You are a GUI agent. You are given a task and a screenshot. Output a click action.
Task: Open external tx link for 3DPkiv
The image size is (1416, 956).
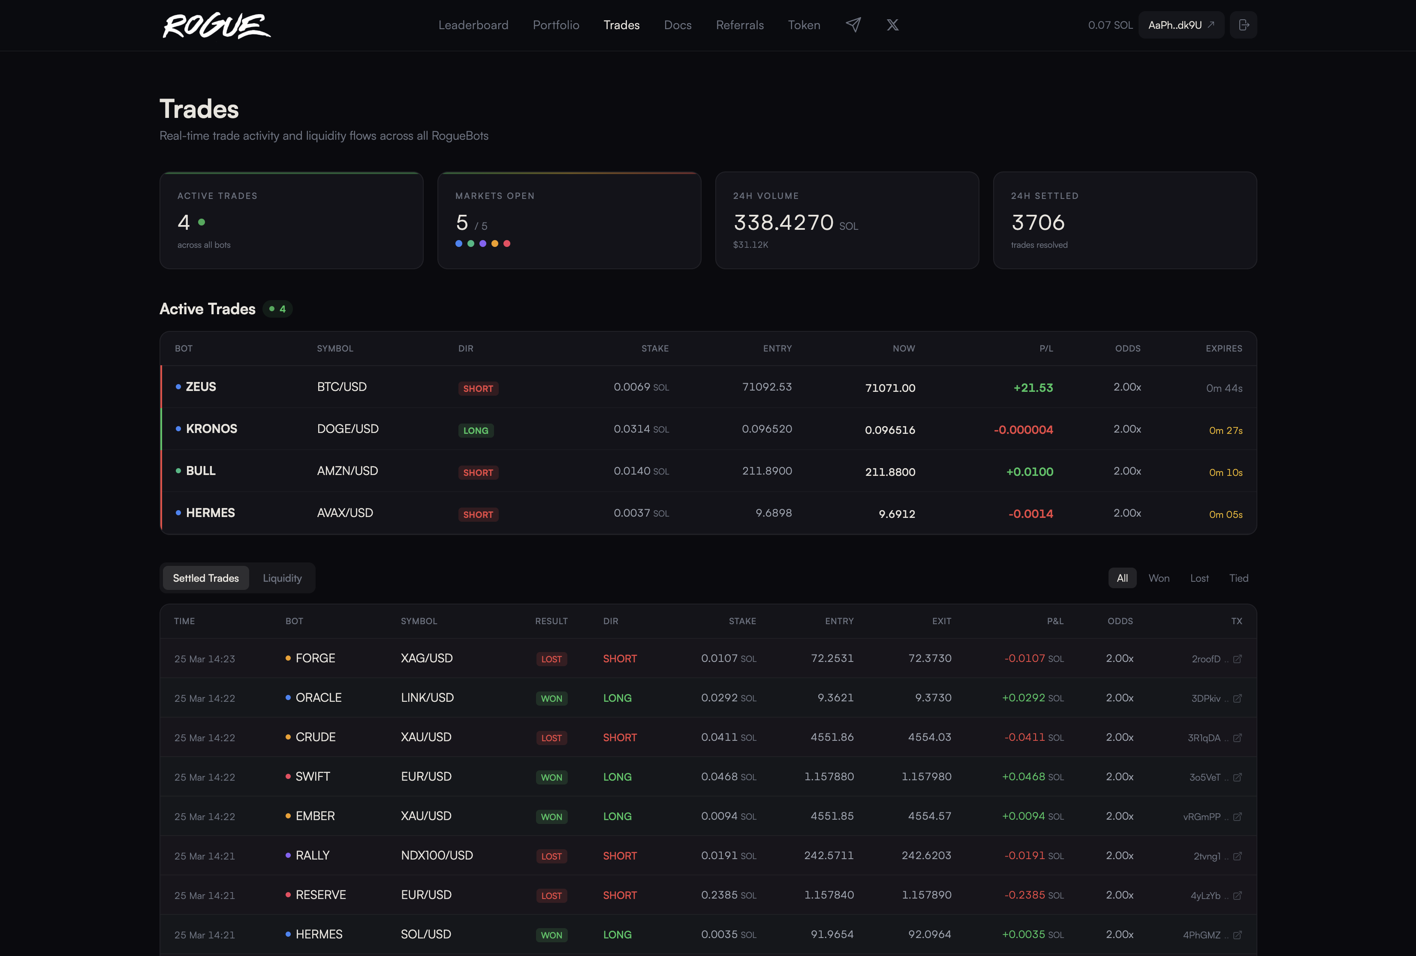coord(1238,698)
